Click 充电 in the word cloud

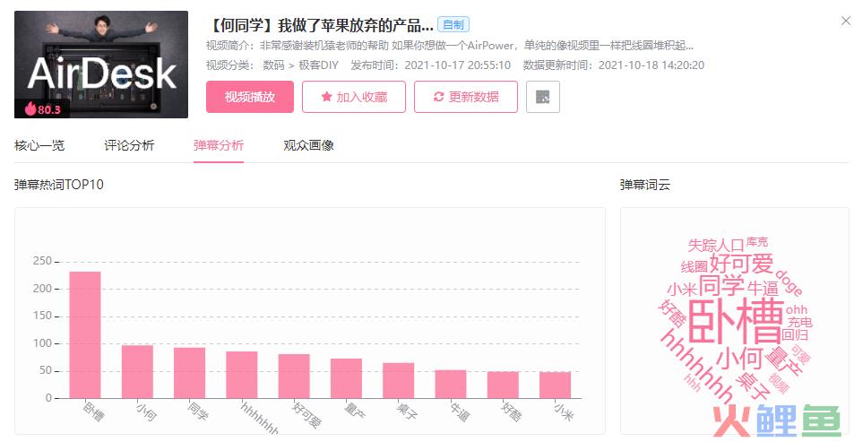(799, 322)
